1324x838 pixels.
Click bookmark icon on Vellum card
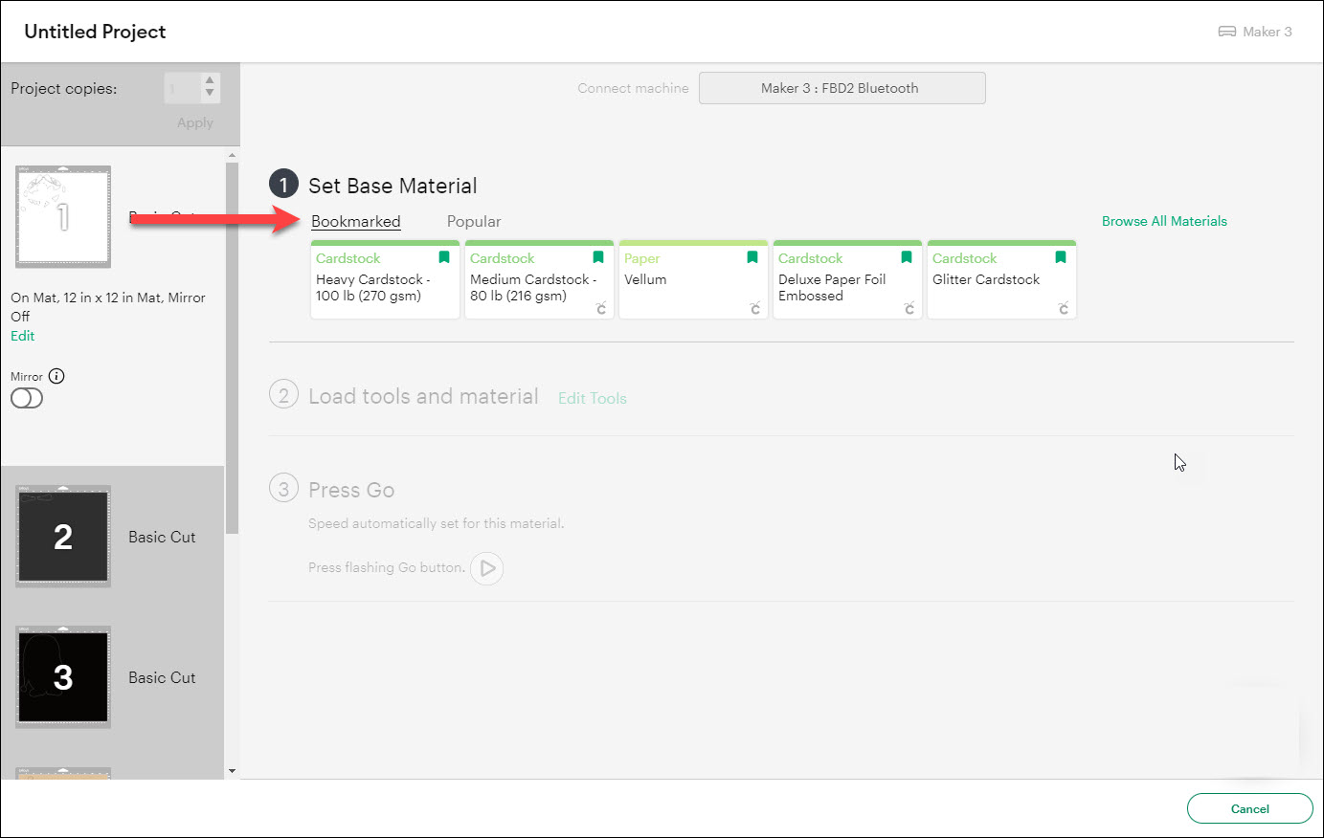tap(752, 257)
